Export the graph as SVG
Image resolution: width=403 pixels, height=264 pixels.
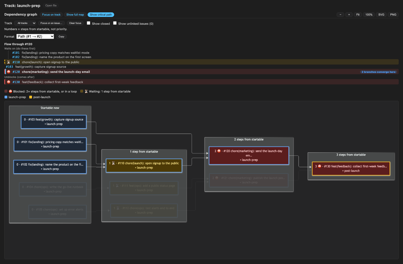(381, 15)
